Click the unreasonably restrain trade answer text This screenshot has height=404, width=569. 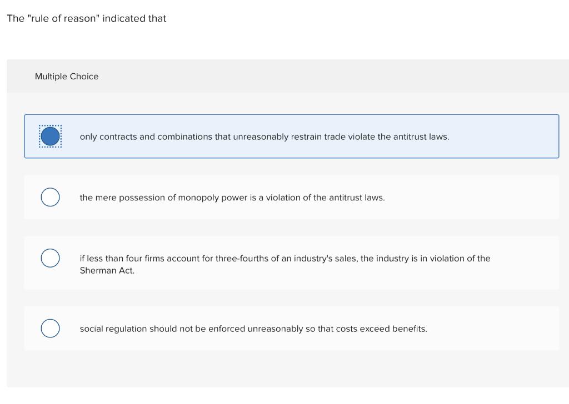(265, 137)
